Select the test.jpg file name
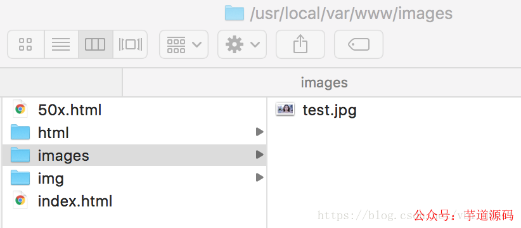 tap(330, 110)
